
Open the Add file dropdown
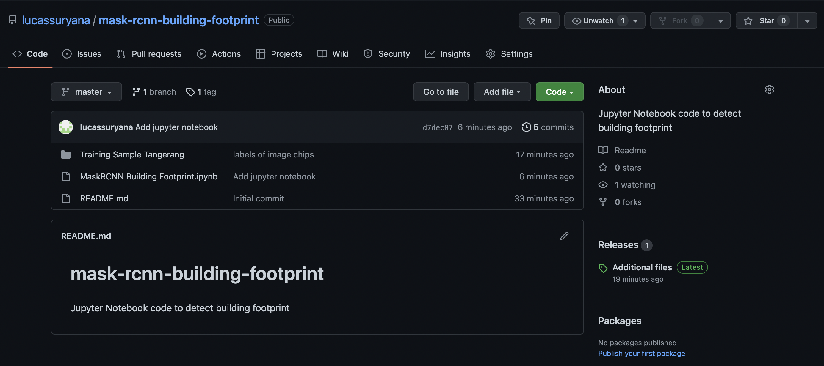(x=502, y=92)
